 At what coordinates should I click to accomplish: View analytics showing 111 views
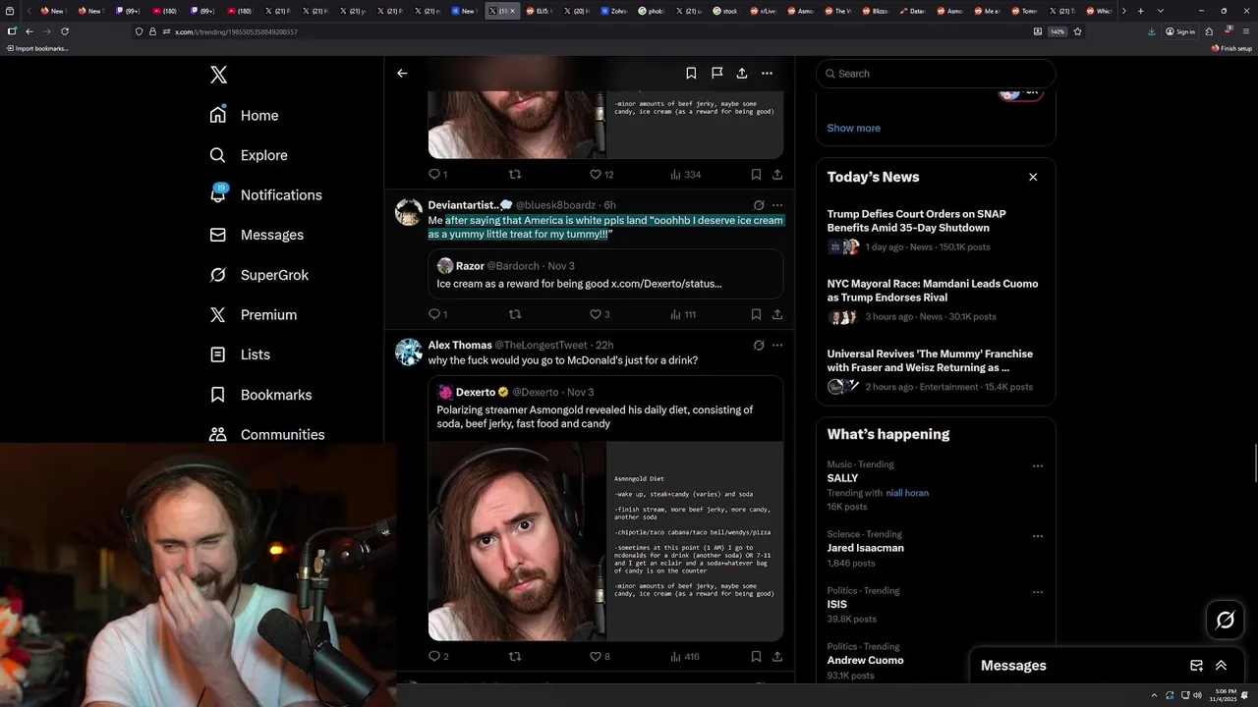[x=683, y=314]
